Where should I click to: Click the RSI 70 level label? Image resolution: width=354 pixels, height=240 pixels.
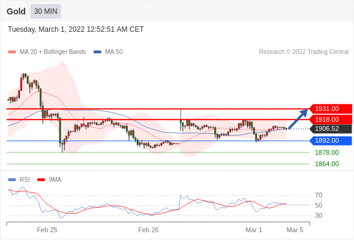319,195
